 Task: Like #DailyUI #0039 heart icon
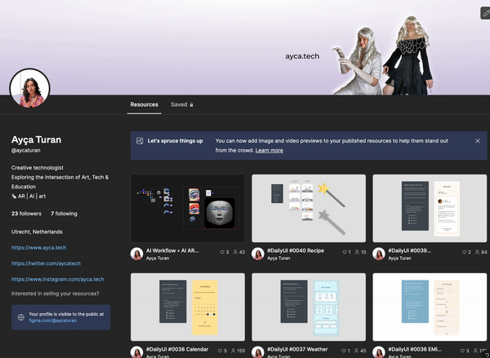click(x=465, y=252)
